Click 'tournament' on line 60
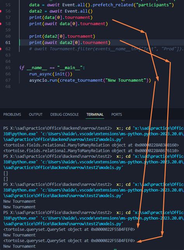Image resolution: width=184 pixels, height=250 pixels. pyautogui.click(x=80, y=36)
